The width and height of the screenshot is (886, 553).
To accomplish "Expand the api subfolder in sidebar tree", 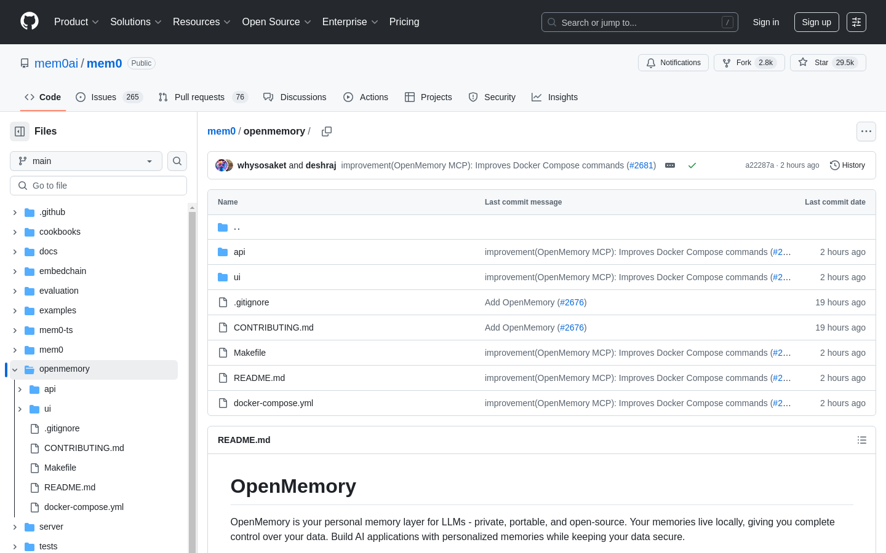I will point(20,390).
